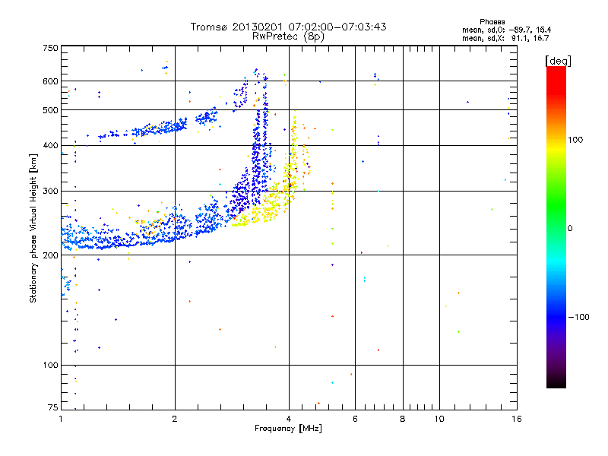Click the y-axis '75' label
The width and height of the screenshot is (608, 456).
point(53,407)
